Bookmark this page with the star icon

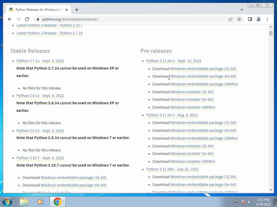tap(239, 19)
